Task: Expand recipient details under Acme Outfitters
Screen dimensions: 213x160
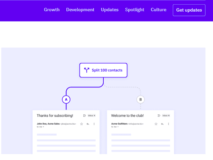Action: click(x=118, y=126)
